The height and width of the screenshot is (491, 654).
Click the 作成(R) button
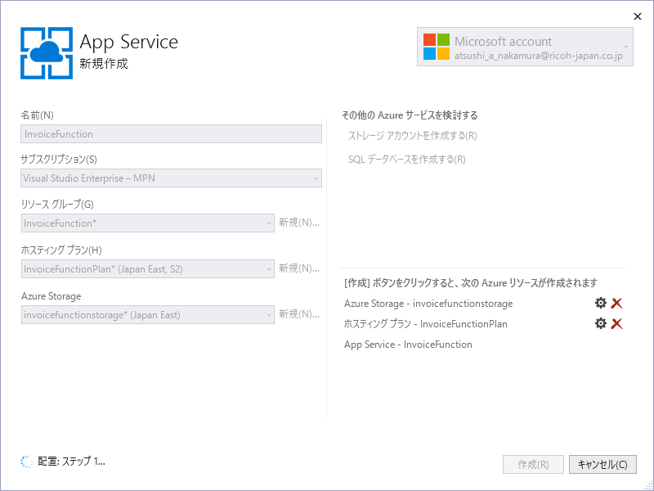[533, 464]
